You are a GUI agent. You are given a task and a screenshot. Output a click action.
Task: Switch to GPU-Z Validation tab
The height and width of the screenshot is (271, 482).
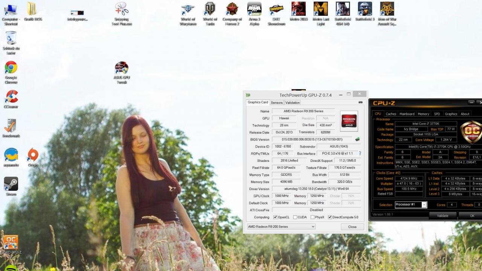click(x=292, y=102)
